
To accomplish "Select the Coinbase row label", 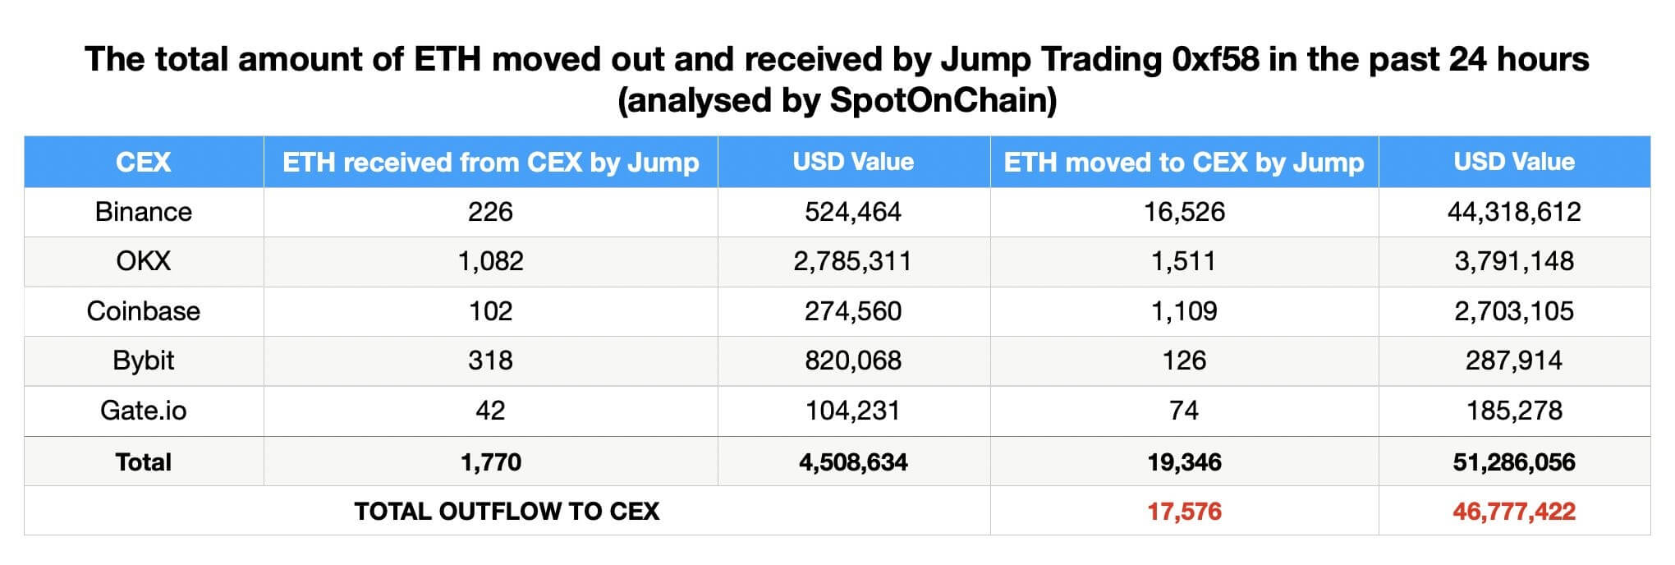I will click(x=144, y=311).
